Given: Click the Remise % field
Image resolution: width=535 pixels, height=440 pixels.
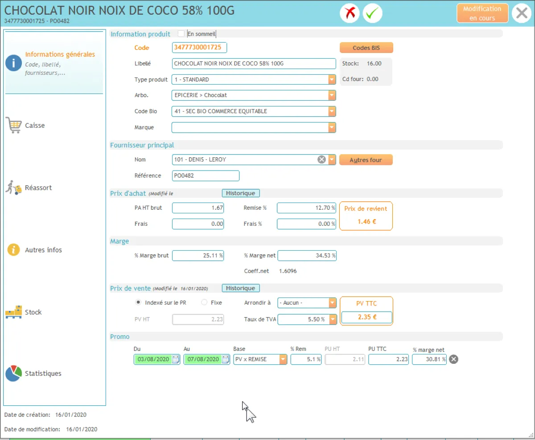Looking at the screenshot, I should click(306, 208).
